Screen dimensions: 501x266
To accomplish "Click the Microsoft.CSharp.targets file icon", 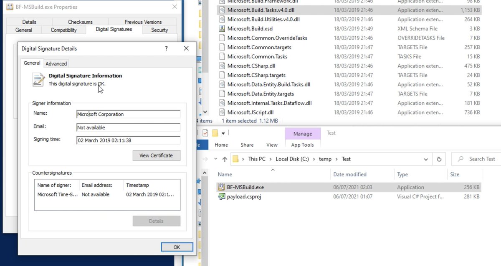I will (222, 75).
